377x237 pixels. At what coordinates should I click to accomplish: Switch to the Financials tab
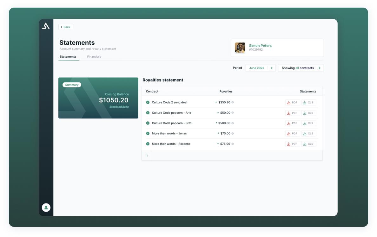pyautogui.click(x=94, y=57)
